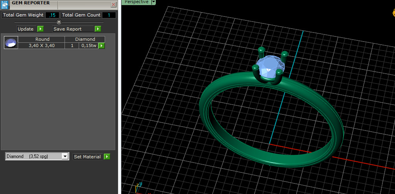This screenshot has width=395, height=194.
Task: Click the Round shape cell
Action: click(42, 39)
